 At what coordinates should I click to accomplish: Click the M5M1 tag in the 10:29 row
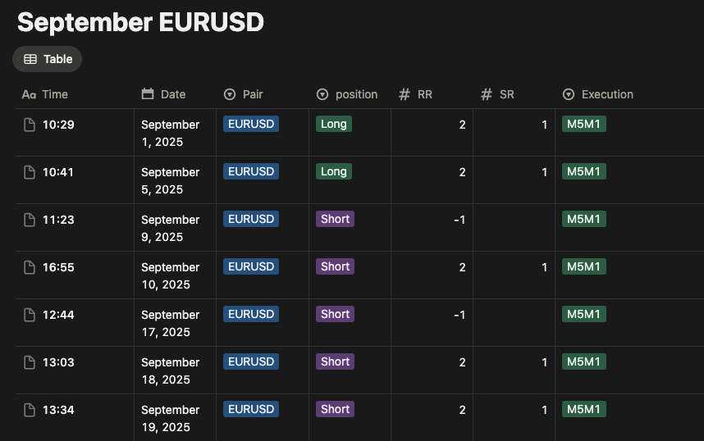pyautogui.click(x=583, y=124)
